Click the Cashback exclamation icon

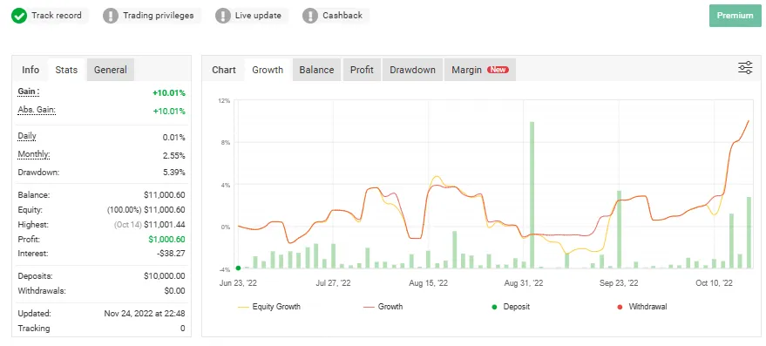point(310,16)
